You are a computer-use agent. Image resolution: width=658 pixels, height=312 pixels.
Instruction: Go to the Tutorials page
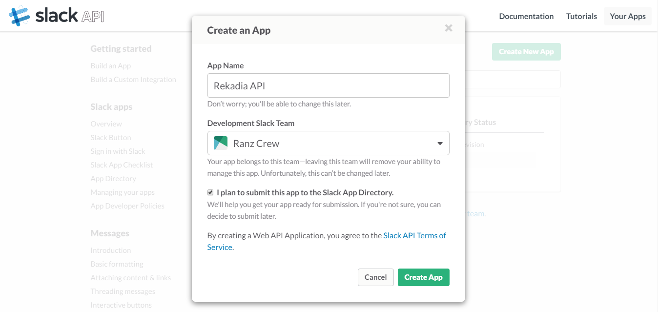click(x=581, y=16)
